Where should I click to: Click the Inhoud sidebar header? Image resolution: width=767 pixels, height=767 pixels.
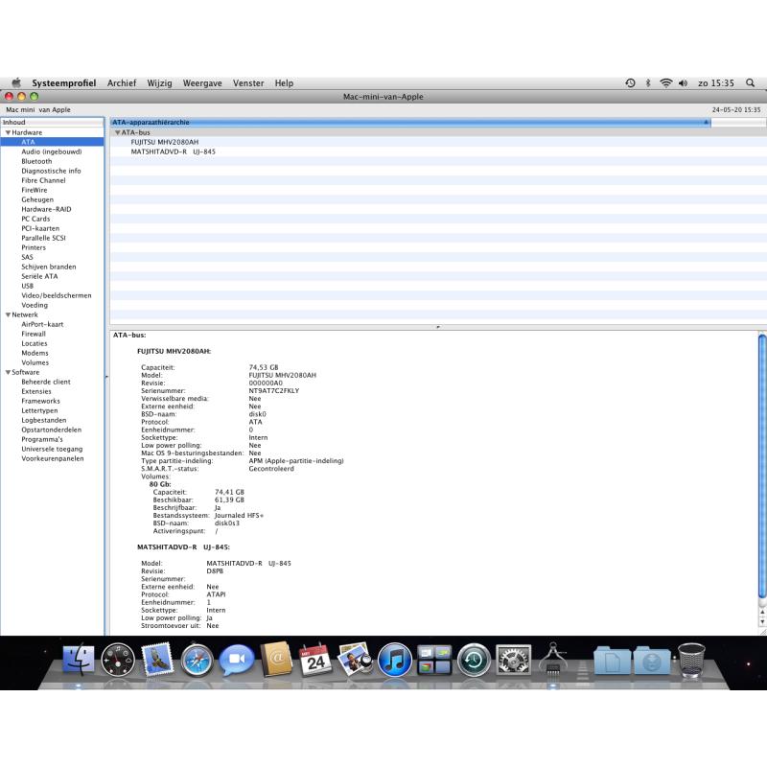(x=53, y=123)
